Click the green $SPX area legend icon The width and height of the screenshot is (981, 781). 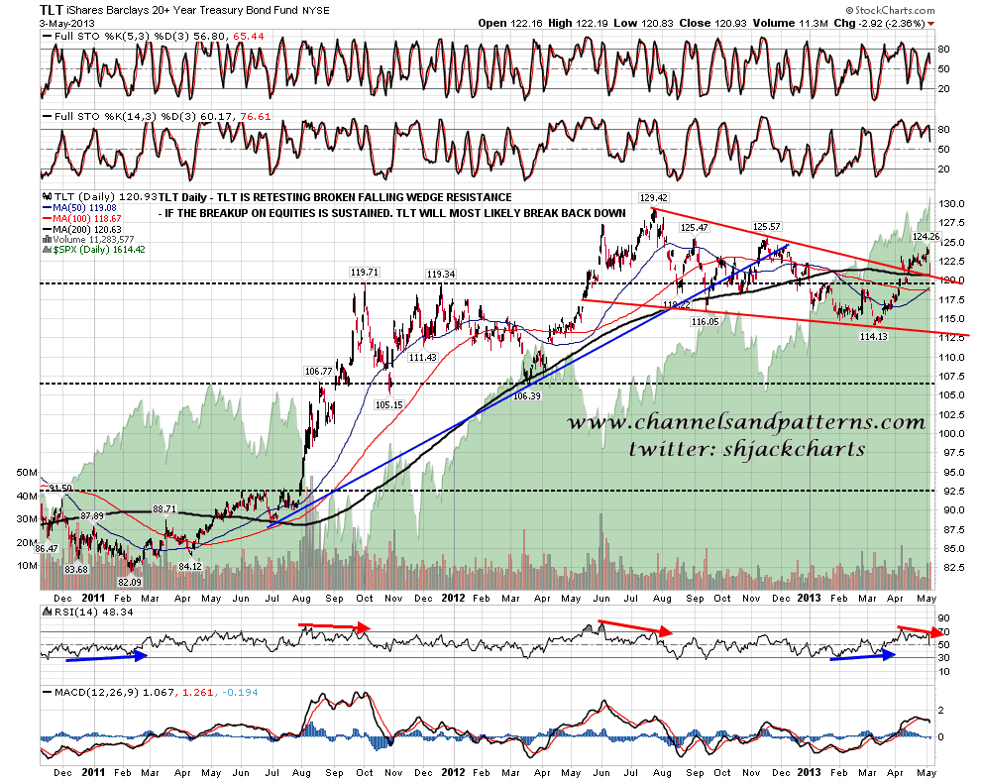tap(47, 251)
